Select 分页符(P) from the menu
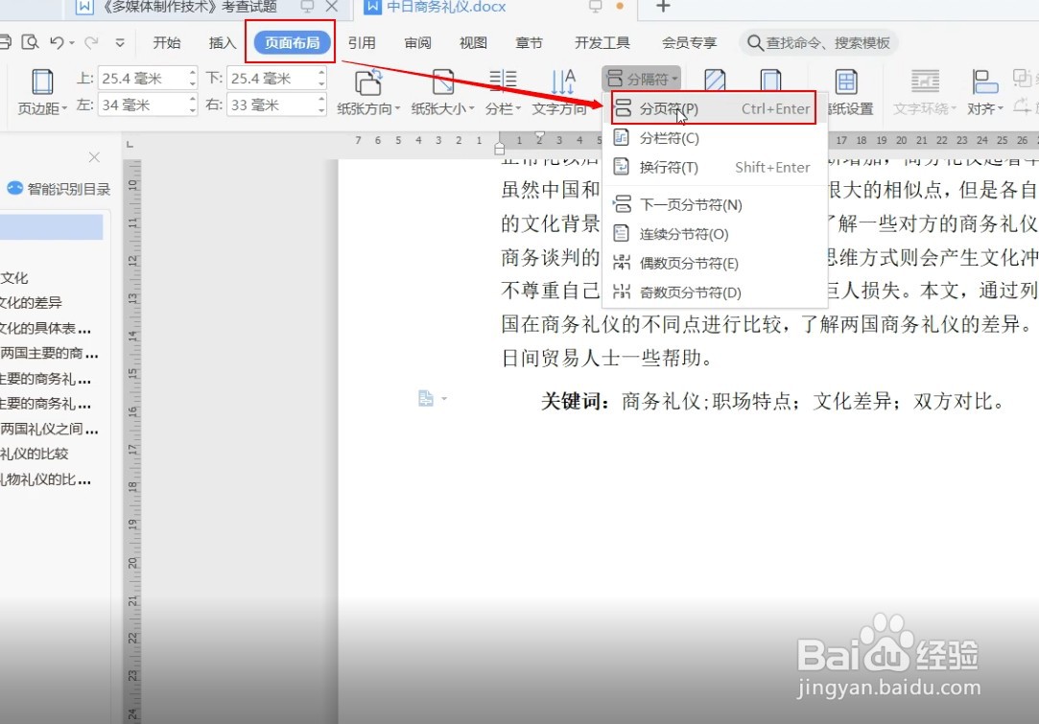1039x724 pixels. pos(713,108)
